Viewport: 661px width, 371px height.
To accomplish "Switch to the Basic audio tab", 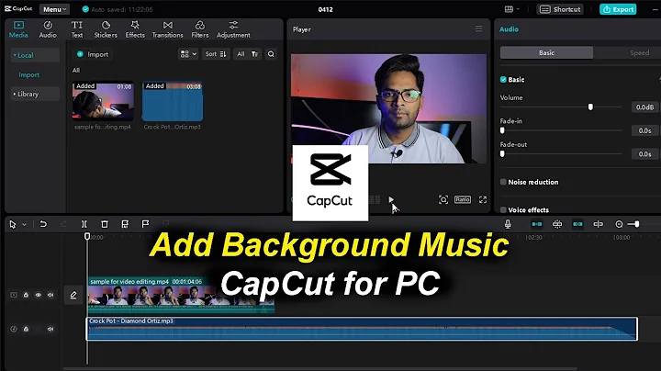I will [546, 52].
